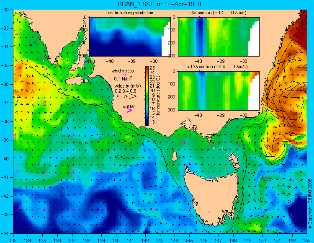Click the 'drifter' legend label
Viewport: 314px width, 243px height.
click(129, 106)
